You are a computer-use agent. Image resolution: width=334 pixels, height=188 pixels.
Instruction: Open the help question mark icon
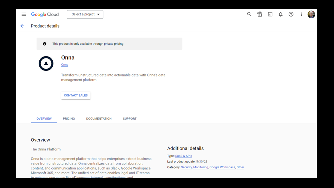click(291, 14)
